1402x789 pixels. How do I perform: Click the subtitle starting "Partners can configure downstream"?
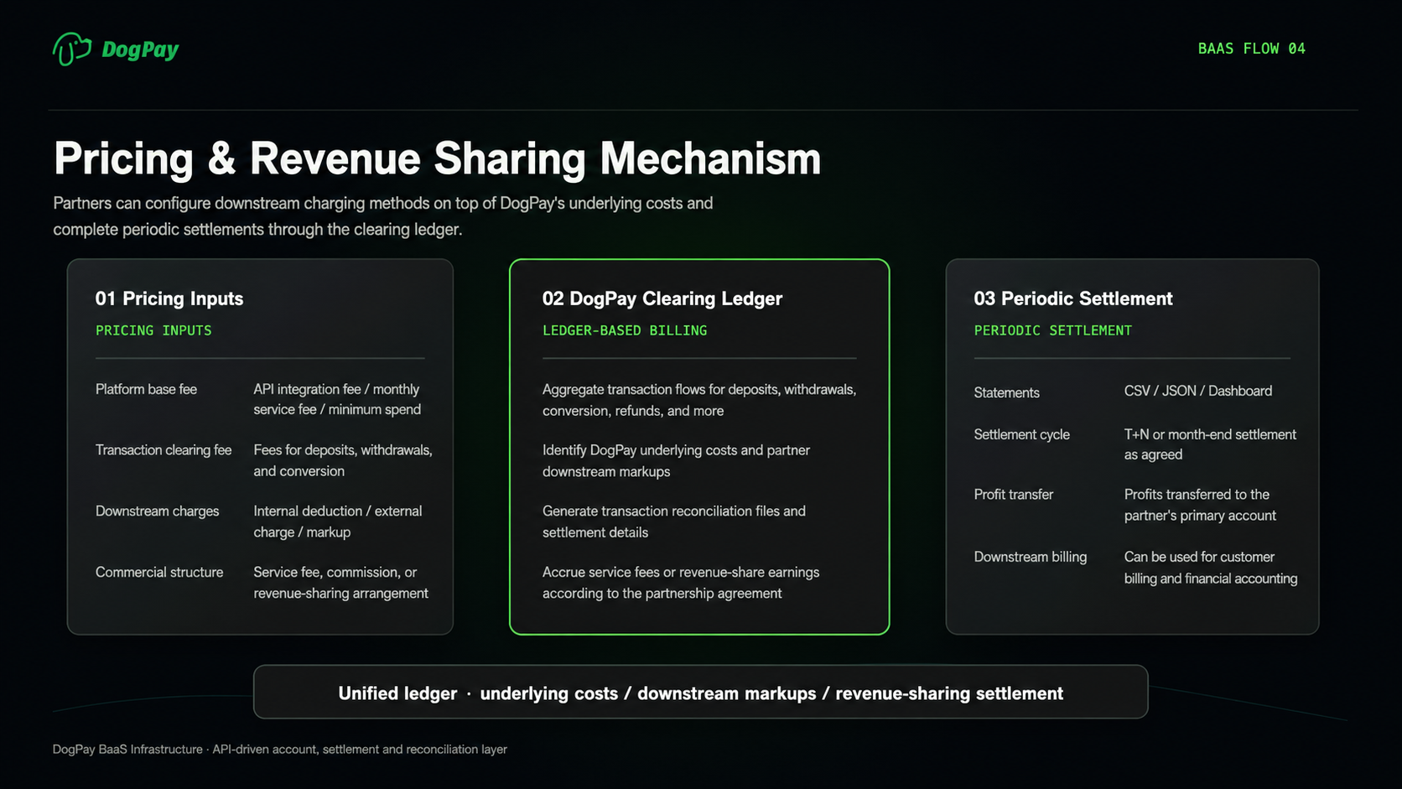383,216
